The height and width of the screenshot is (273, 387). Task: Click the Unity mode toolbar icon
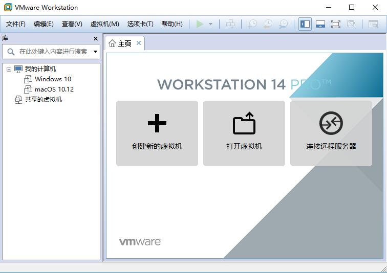[x=351, y=24]
